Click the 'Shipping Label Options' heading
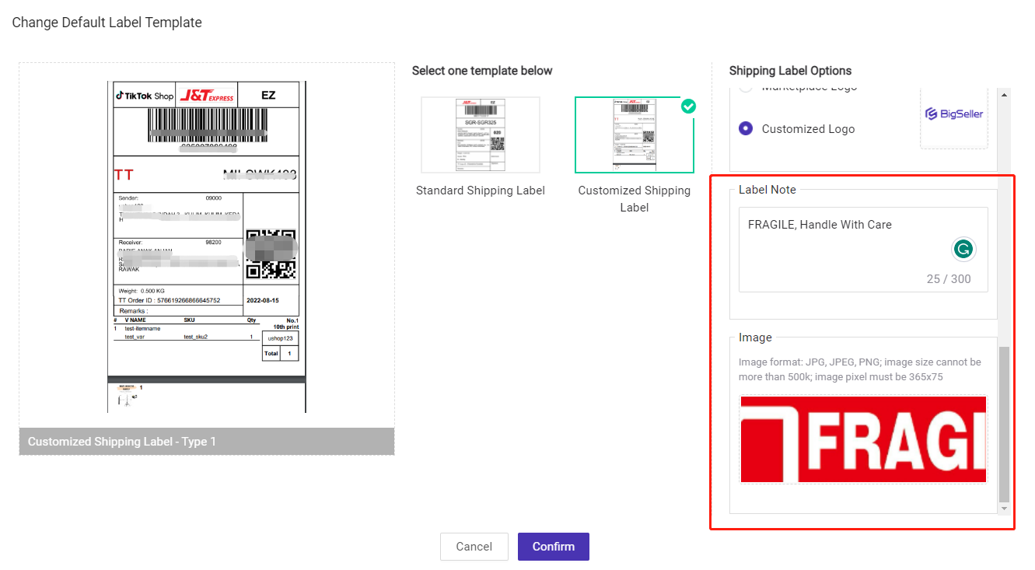This screenshot has width=1035, height=570. pyautogui.click(x=790, y=71)
